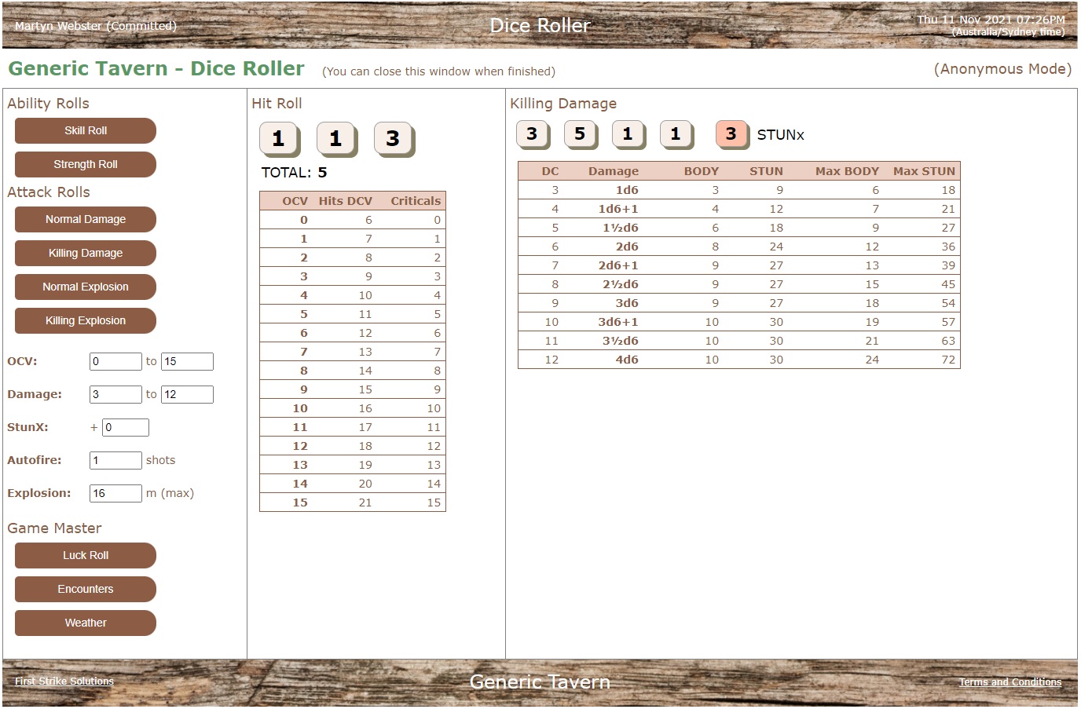This screenshot has width=1081, height=709.
Task: Click the Generic Tavern - Dice Roller heading
Action: click(x=156, y=68)
